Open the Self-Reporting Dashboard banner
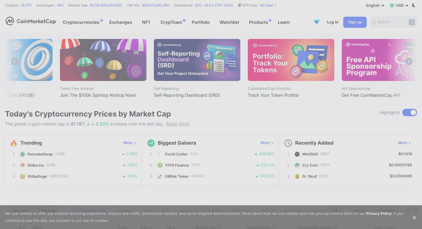The image size is (422, 229). pos(197,60)
